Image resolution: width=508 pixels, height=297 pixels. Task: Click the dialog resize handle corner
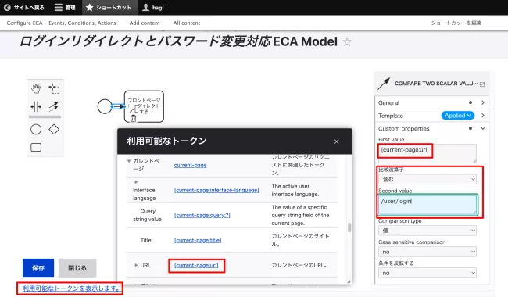pyautogui.click(x=349, y=281)
